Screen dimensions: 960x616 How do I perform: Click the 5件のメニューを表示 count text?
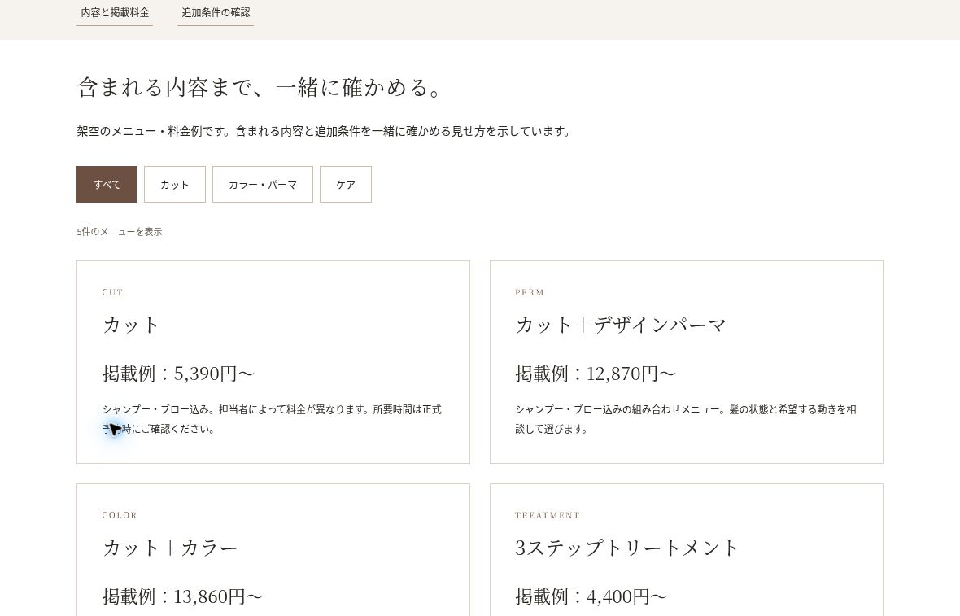120,231
